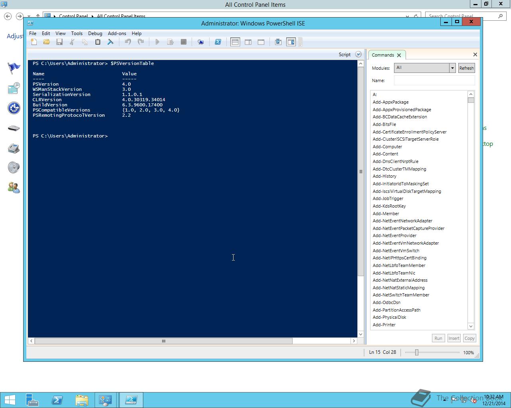Click the Save floppy disk icon
Image resolution: width=511 pixels, height=408 pixels.
(59, 42)
